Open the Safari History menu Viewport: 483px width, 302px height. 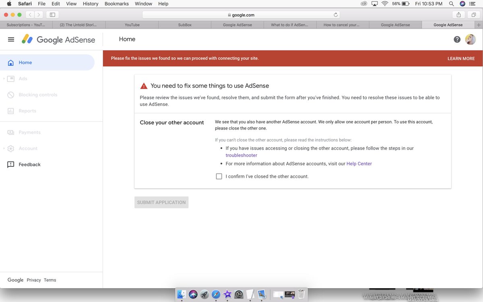90,4
